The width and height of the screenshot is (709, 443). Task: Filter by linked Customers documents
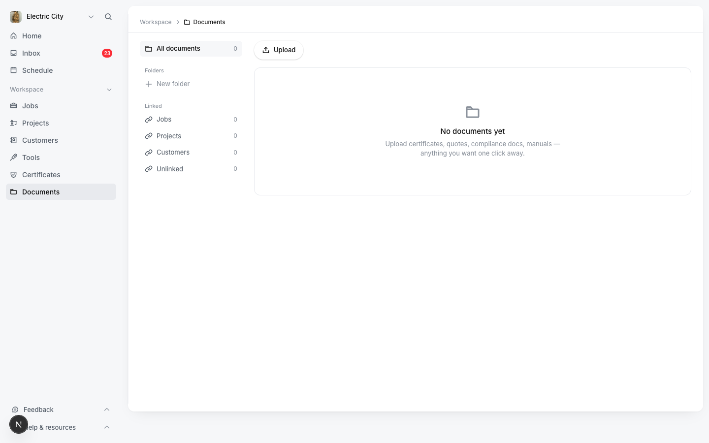[191, 153]
